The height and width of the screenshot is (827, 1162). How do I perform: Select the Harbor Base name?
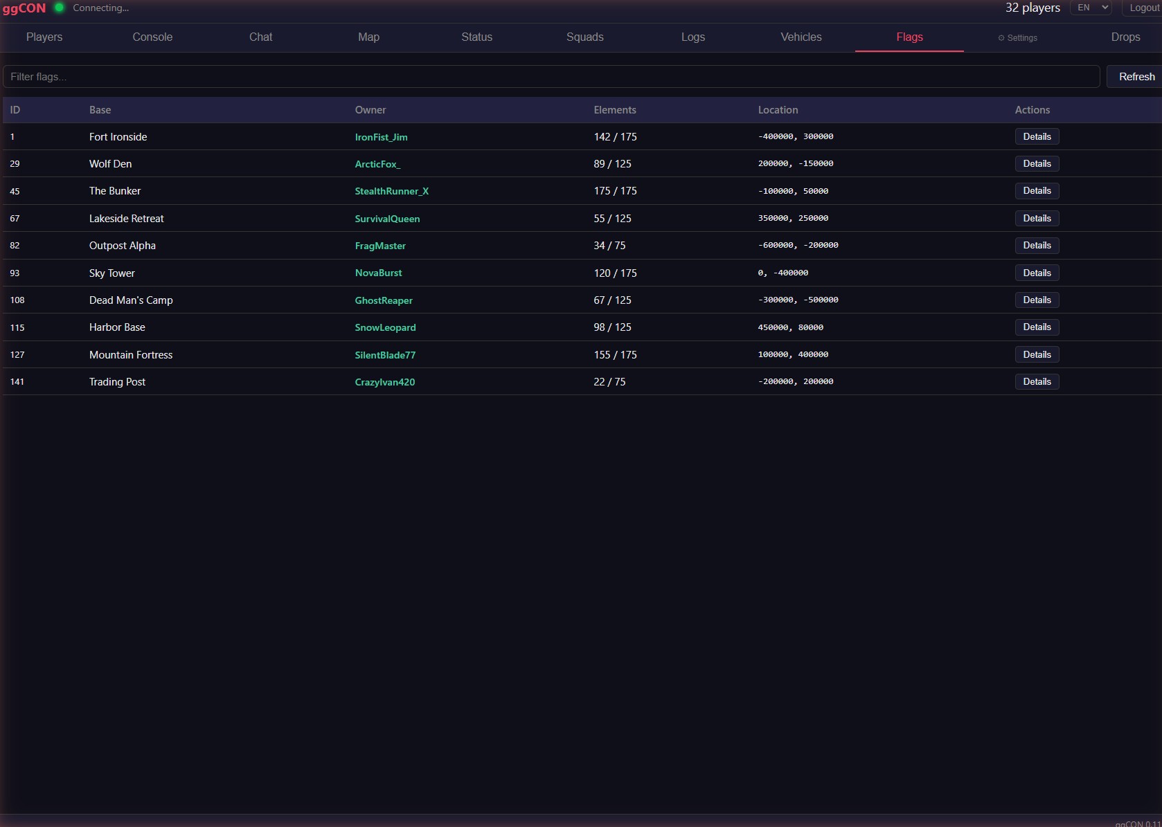pos(117,327)
